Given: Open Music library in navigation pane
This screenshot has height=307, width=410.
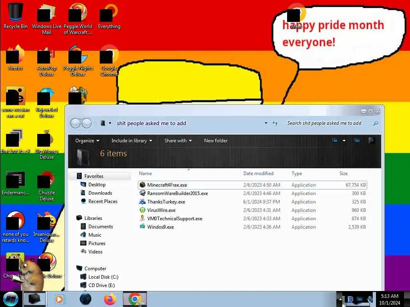Looking at the screenshot, I should point(94,235).
